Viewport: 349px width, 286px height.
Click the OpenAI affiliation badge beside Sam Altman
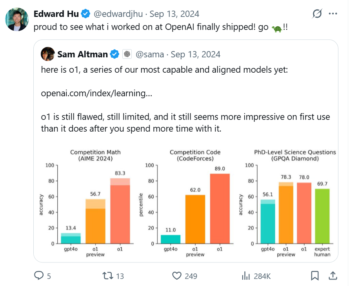(x=127, y=54)
